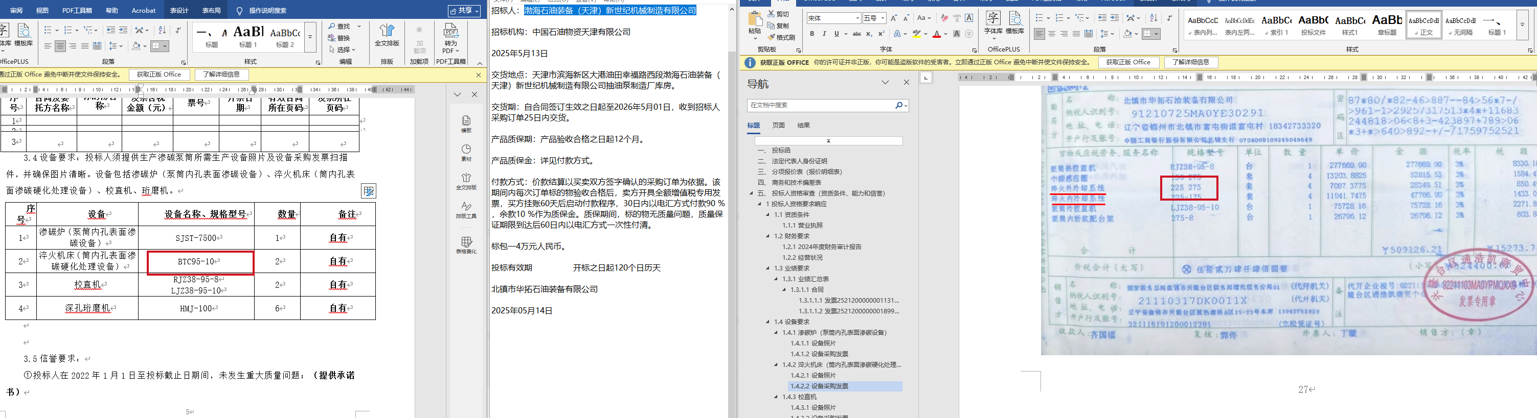1537x418 pixels.
Task: Switch to 结果 tab in navigation pane
Action: coord(804,125)
